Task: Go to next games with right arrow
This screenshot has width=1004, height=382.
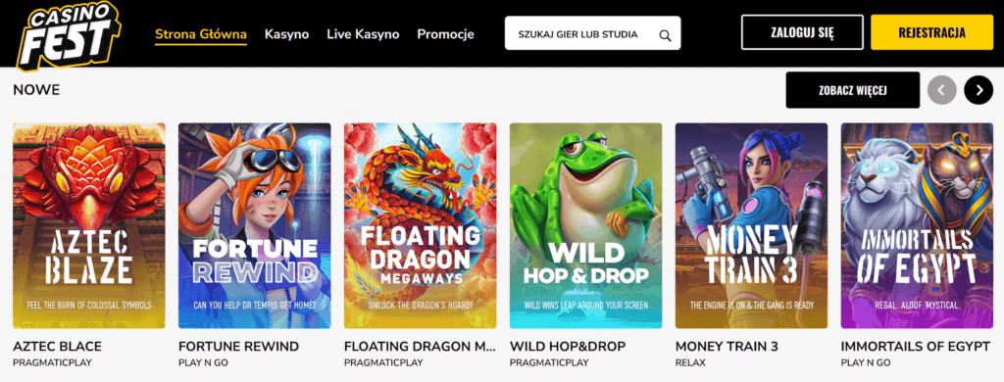Action: click(x=979, y=90)
